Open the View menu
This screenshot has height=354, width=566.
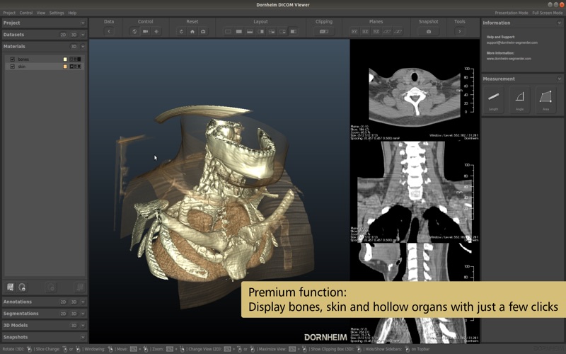click(41, 13)
